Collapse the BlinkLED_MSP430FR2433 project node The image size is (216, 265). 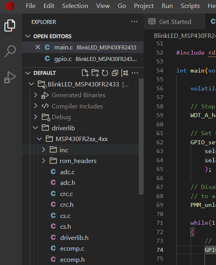click(31, 84)
